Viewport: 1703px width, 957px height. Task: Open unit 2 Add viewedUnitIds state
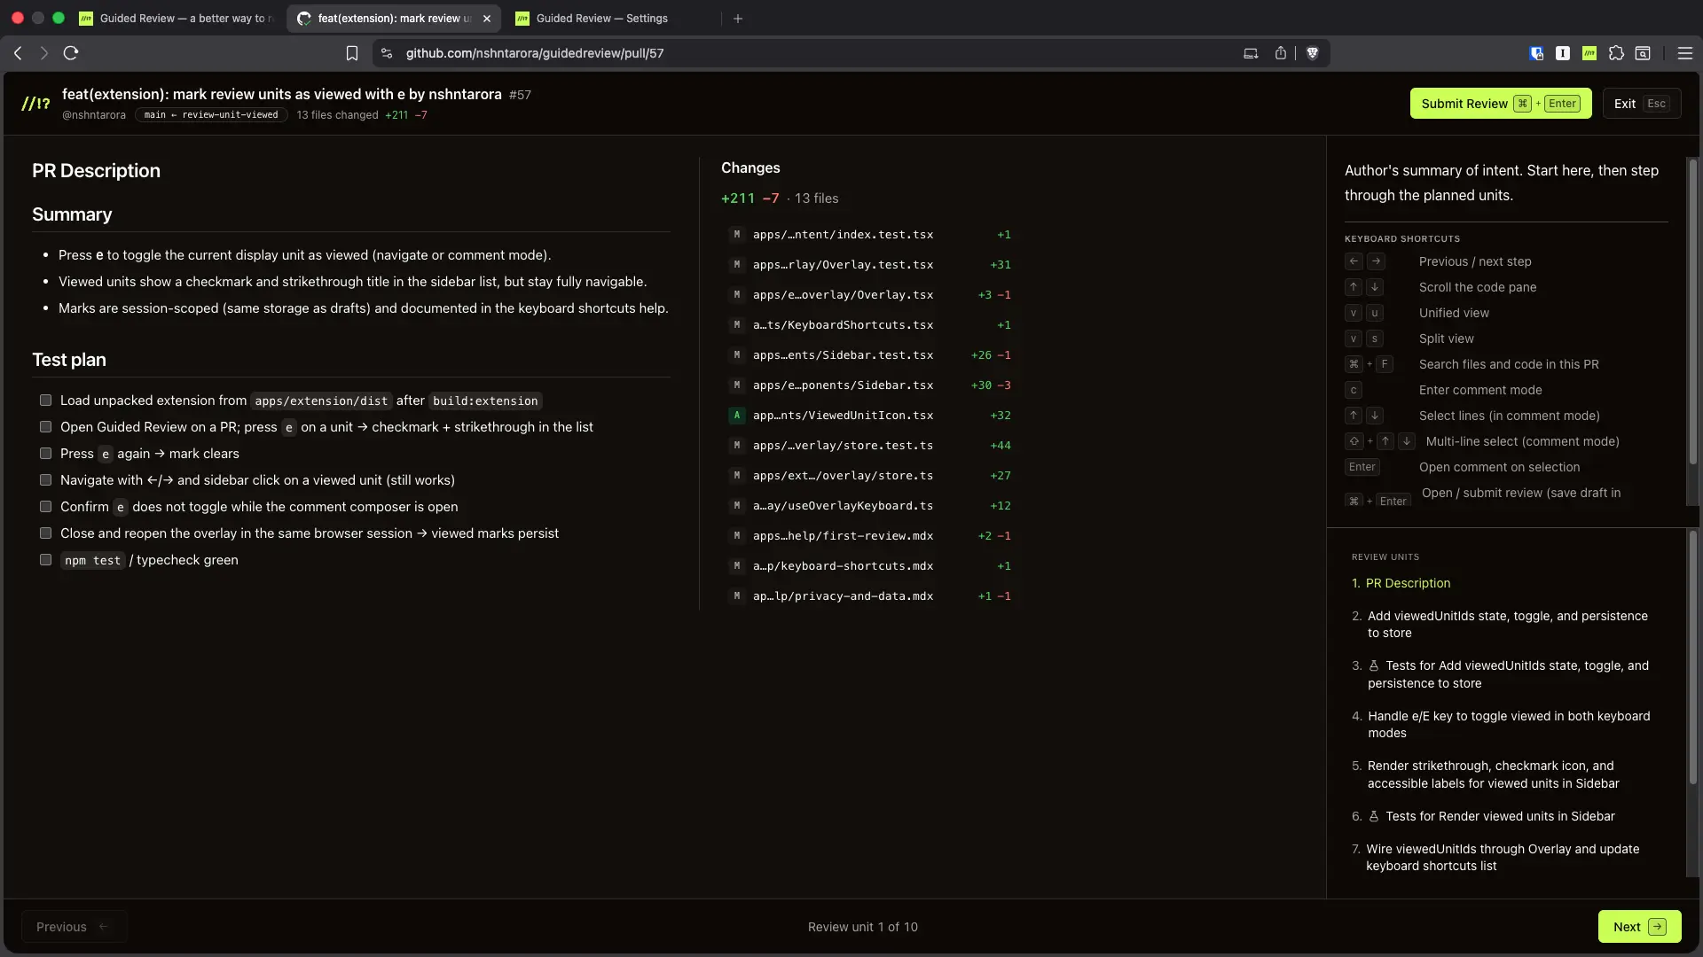pyautogui.click(x=1507, y=625)
